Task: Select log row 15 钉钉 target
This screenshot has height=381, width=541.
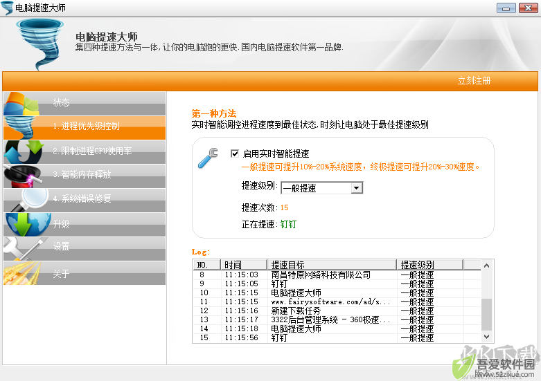Action: 278,337
